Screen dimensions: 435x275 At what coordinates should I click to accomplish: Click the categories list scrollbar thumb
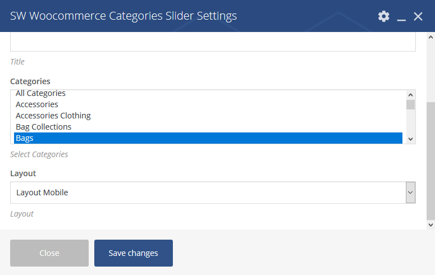point(411,104)
